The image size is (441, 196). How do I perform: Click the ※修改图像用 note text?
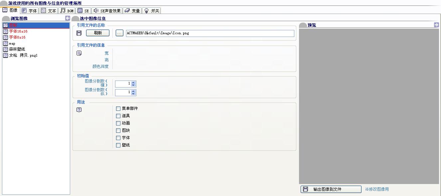pyautogui.click(x=377, y=189)
